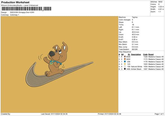
Task: Click the Scrappy-Doo embroidery design preview
Action: point(59,64)
